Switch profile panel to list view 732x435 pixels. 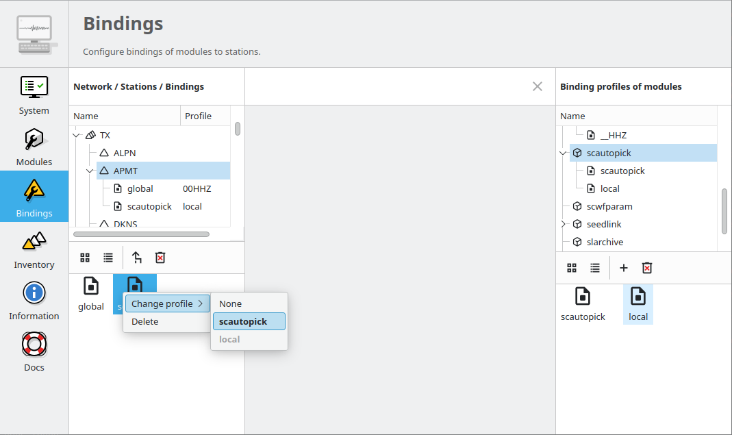(x=595, y=268)
